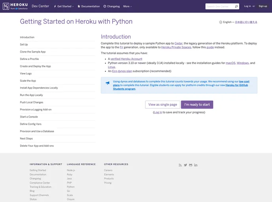Click the megaphone icon in notice box
The width and height of the screenshot is (272, 202).
(108, 83)
